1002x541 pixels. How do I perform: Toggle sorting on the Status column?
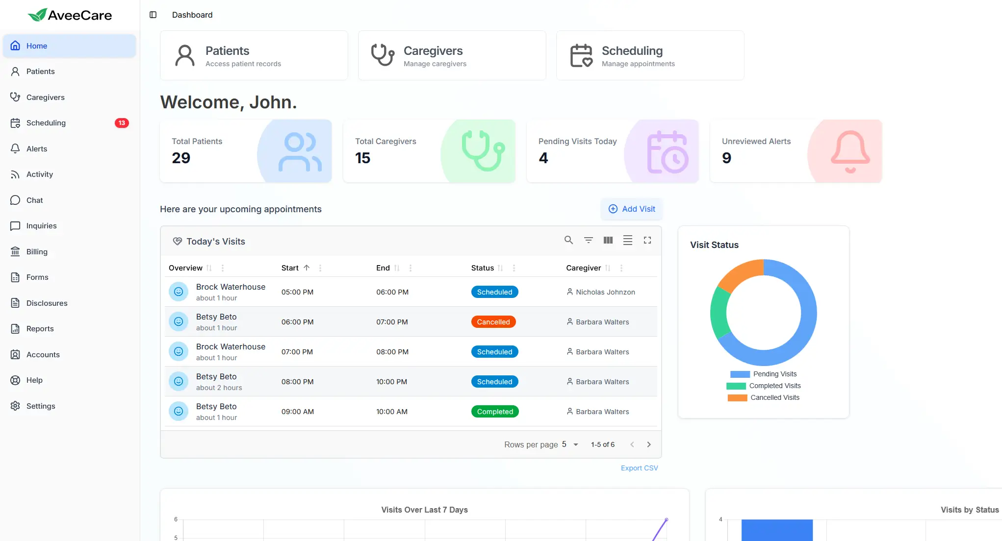[501, 268]
